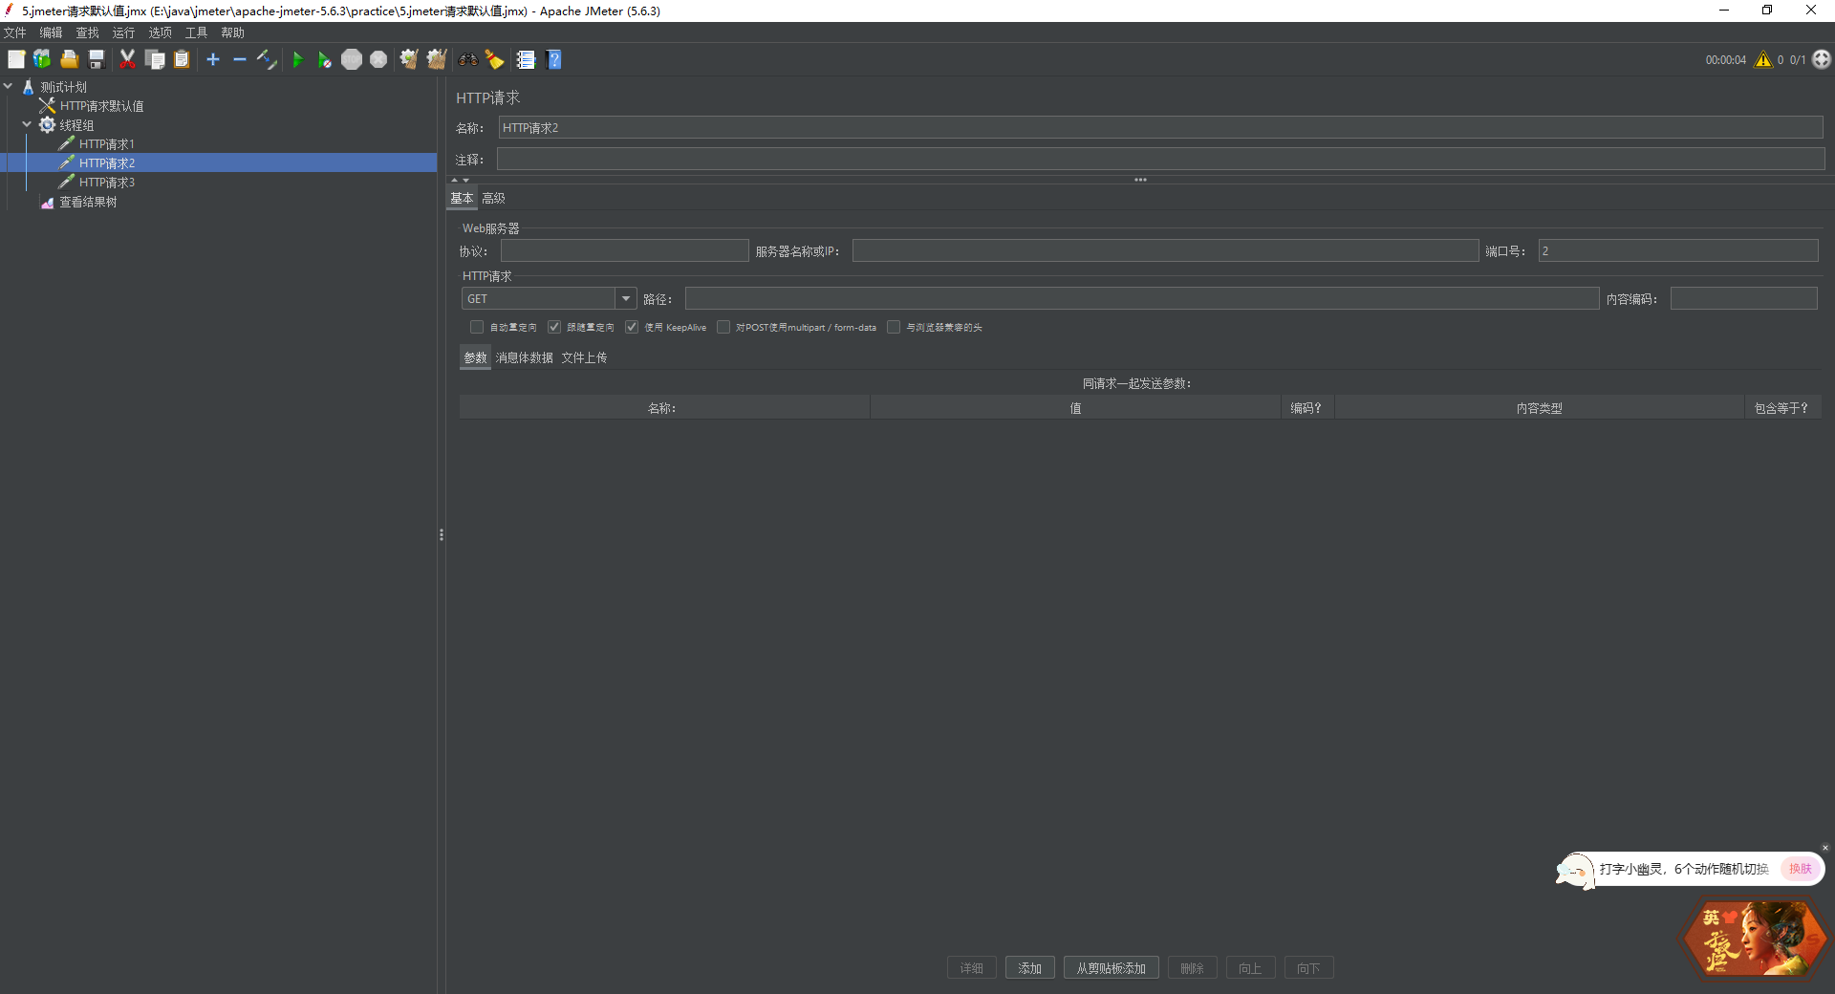
Task: Click the Open file folder icon
Action: (x=69, y=59)
